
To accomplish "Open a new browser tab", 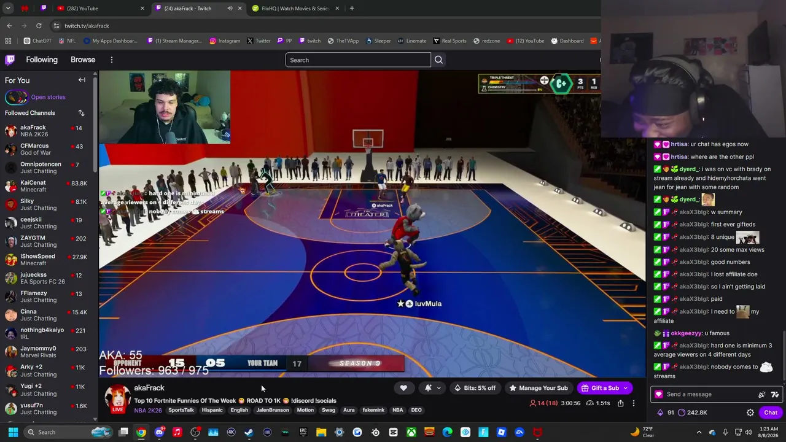I will point(352,8).
